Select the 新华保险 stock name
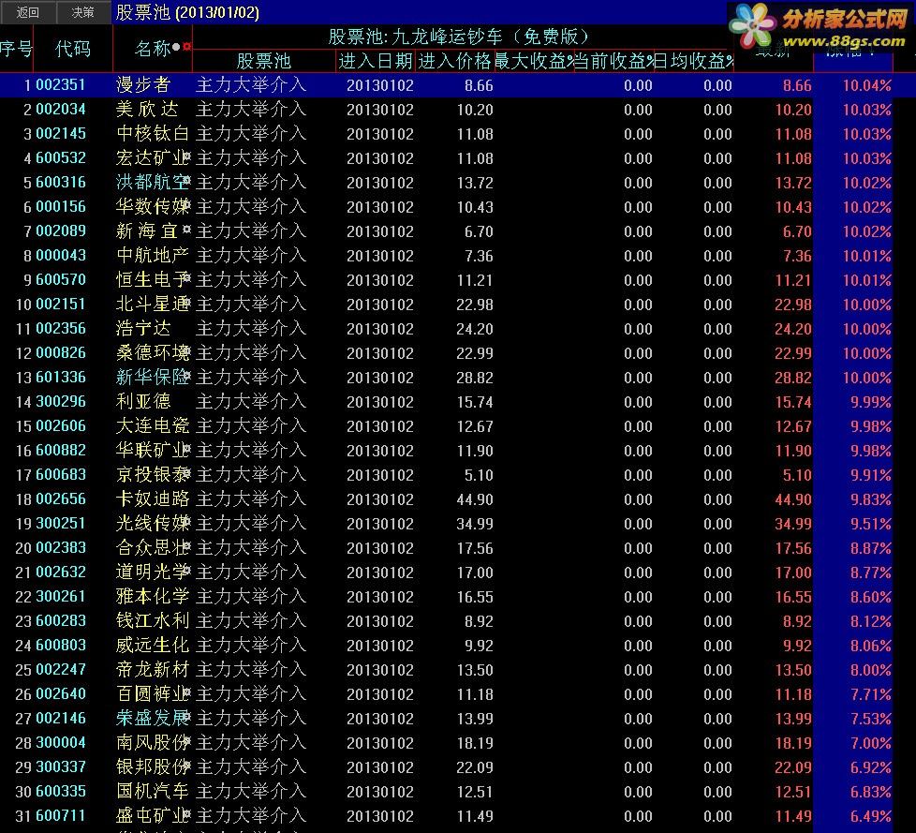The height and width of the screenshot is (833, 916). click(153, 377)
